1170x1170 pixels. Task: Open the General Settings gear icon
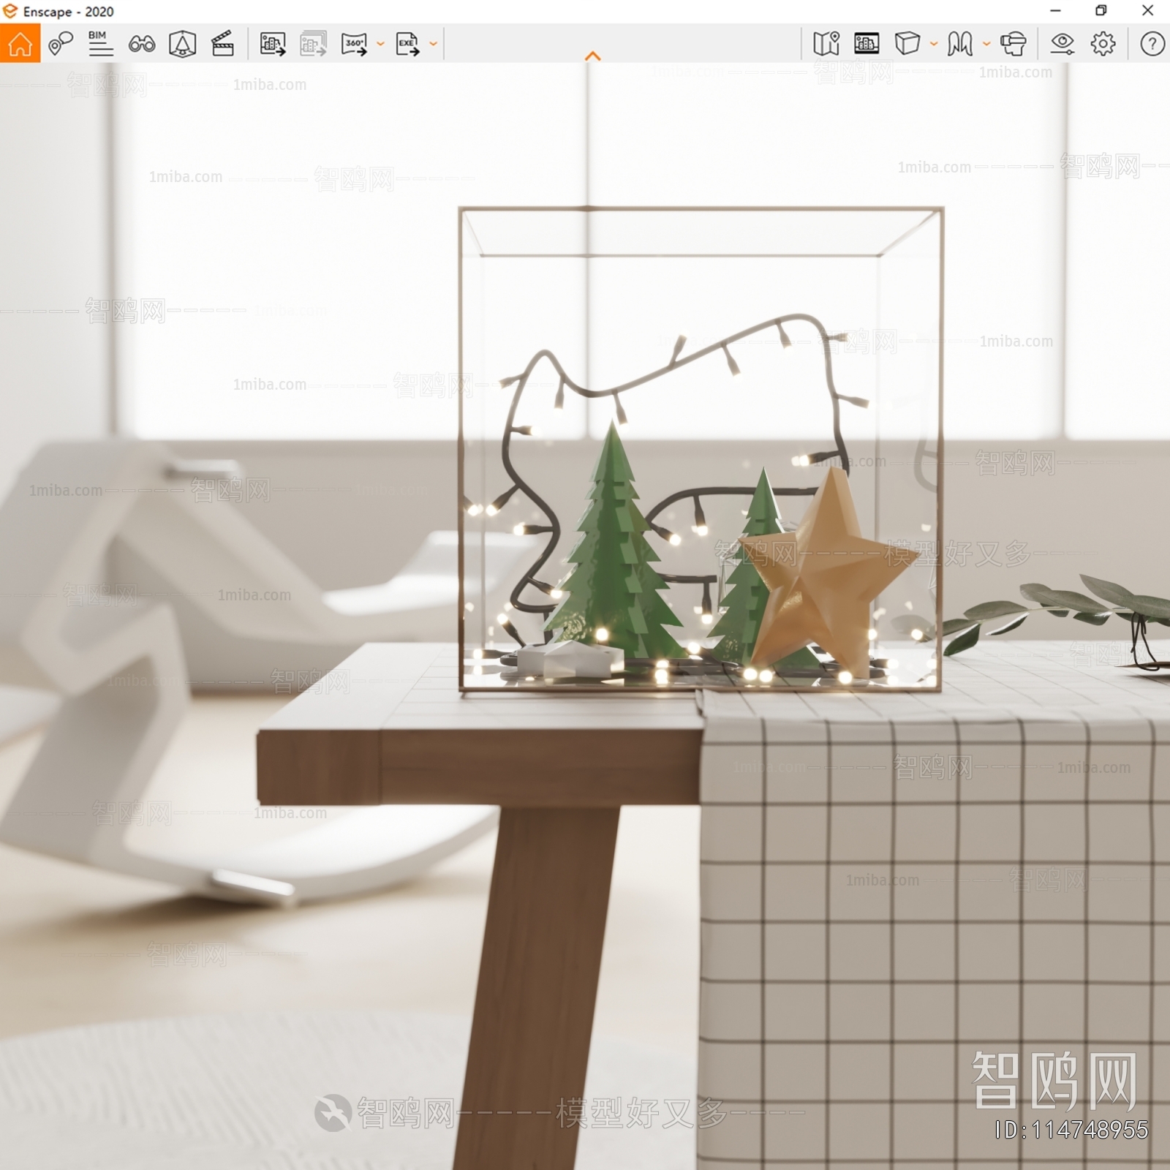(1103, 44)
